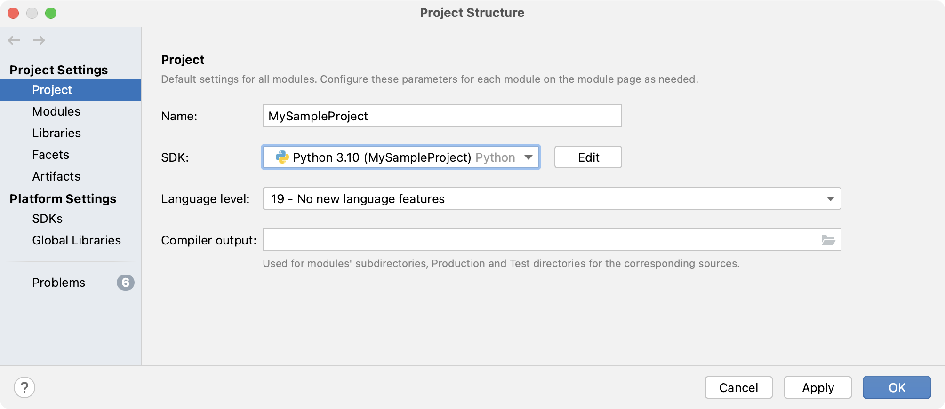Click the Python logo in SDK selector
Viewport: 945px width, 409px height.
click(282, 157)
